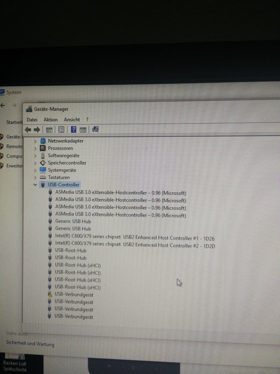This screenshot has height=374, width=280.
Task: Click the USB-Controller plug icon
Action: pos(43,185)
